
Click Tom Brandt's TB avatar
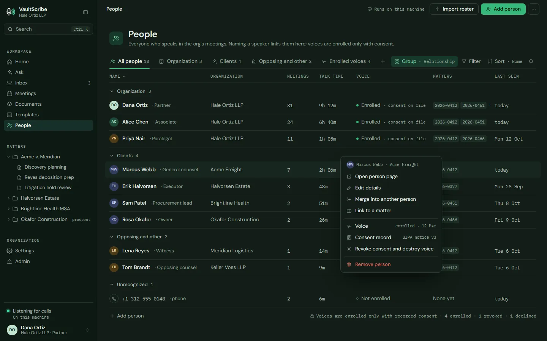click(x=114, y=267)
